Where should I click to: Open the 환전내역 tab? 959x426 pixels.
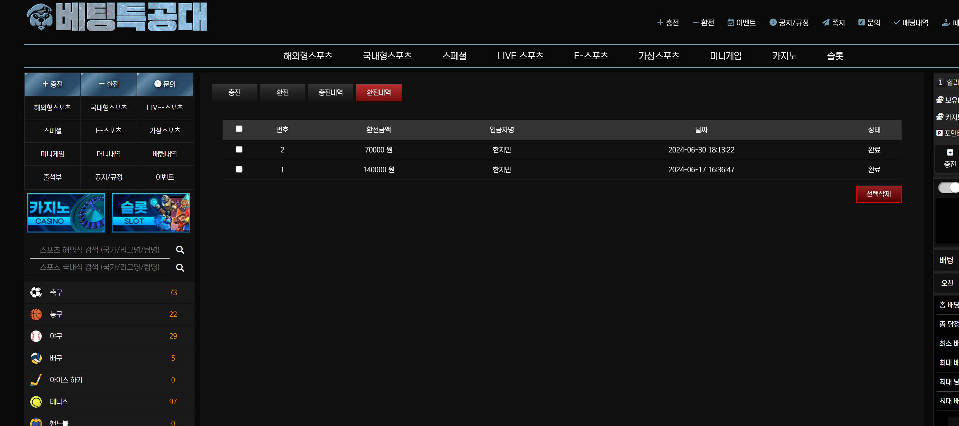pyautogui.click(x=378, y=93)
